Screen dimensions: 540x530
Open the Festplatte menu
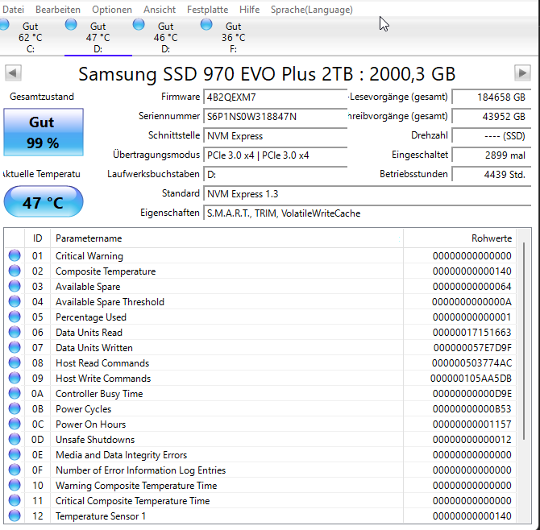point(207,10)
